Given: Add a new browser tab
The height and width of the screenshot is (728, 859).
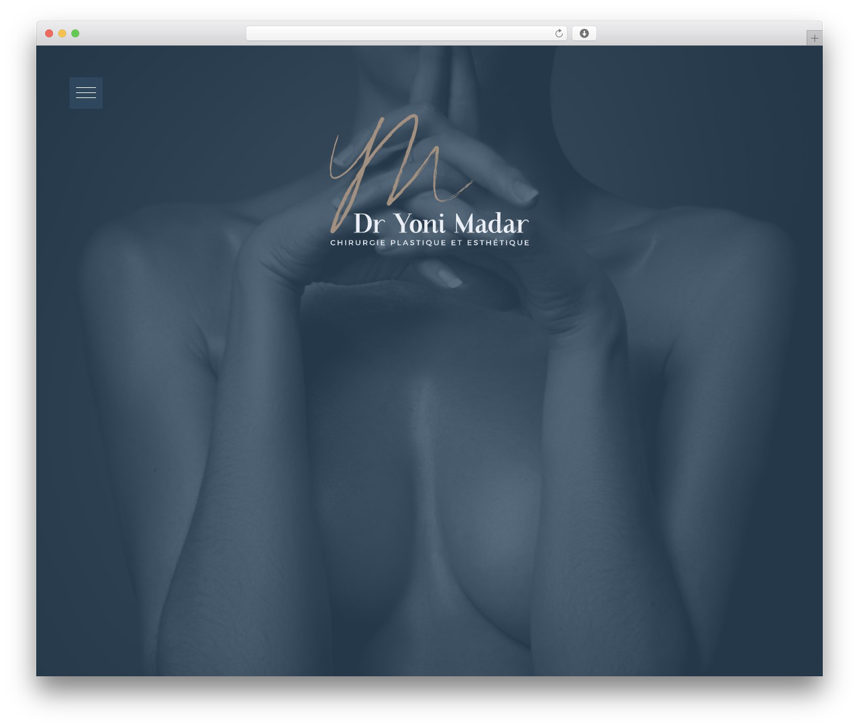Looking at the screenshot, I should (814, 38).
